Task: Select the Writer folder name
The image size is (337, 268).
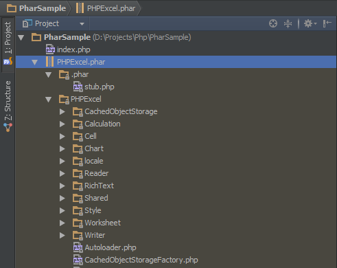Action: [95, 235]
